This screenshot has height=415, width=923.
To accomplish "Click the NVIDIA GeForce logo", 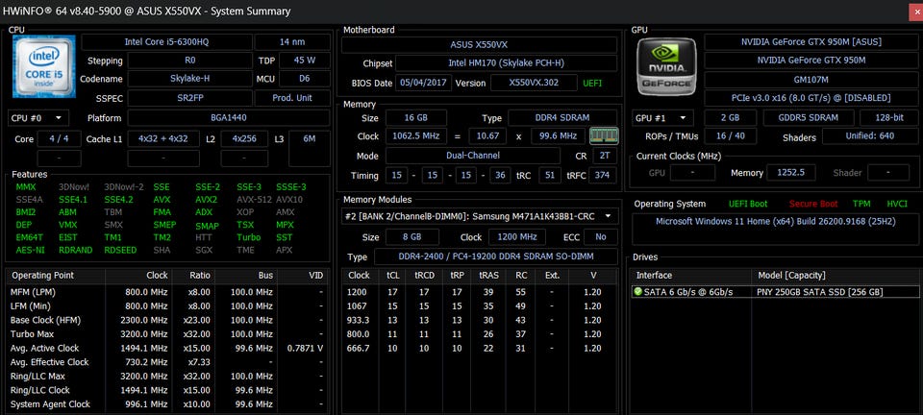I will pos(666,66).
